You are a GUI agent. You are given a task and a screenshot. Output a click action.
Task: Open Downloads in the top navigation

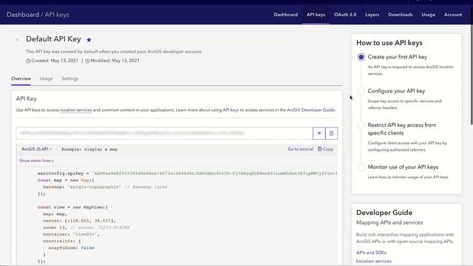(x=401, y=15)
